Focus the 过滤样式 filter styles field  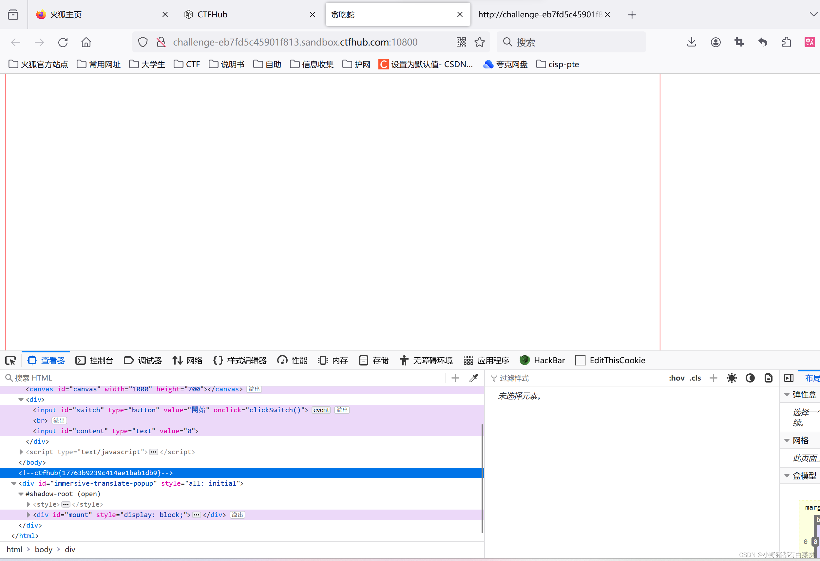[x=575, y=378]
